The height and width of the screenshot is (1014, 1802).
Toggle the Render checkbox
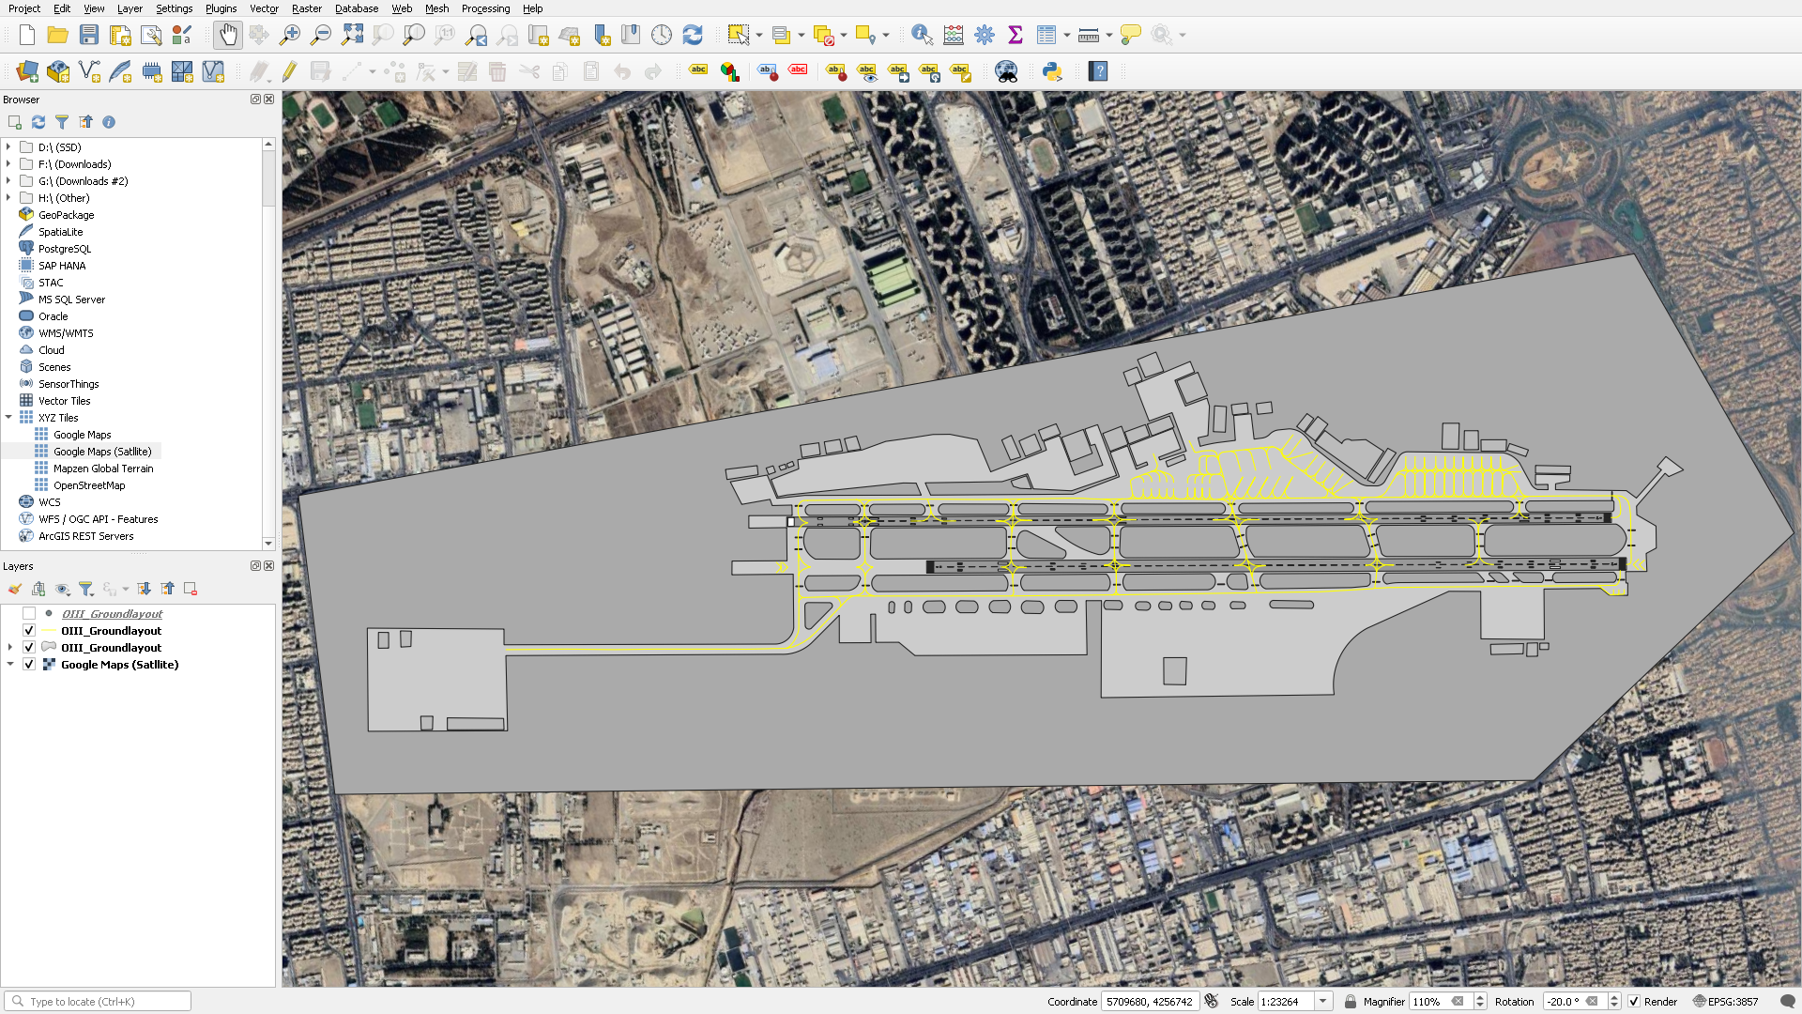tap(1634, 1002)
